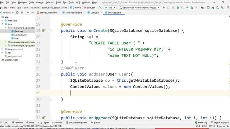
Task: Collapse the first com.example.sqlite_basic package
Action: 6,28
